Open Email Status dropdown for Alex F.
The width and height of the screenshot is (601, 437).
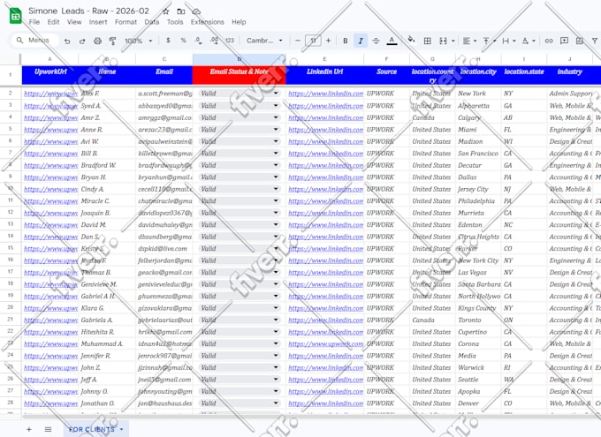276,94
